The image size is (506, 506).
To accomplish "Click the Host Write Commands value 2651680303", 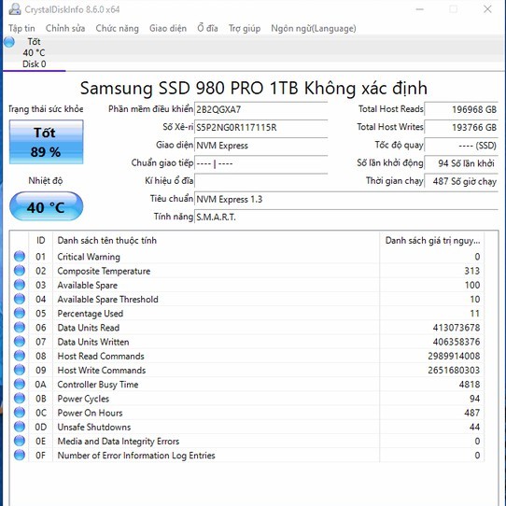I will [454, 370].
